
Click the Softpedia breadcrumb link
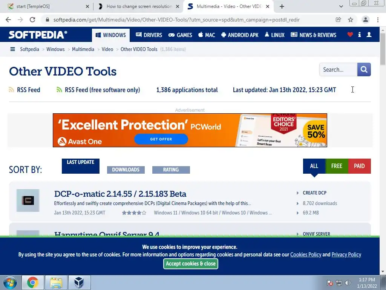point(29,49)
